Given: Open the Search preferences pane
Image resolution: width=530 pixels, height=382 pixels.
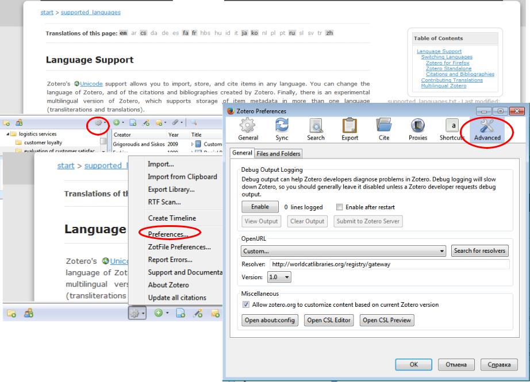Looking at the screenshot, I should (316, 129).
